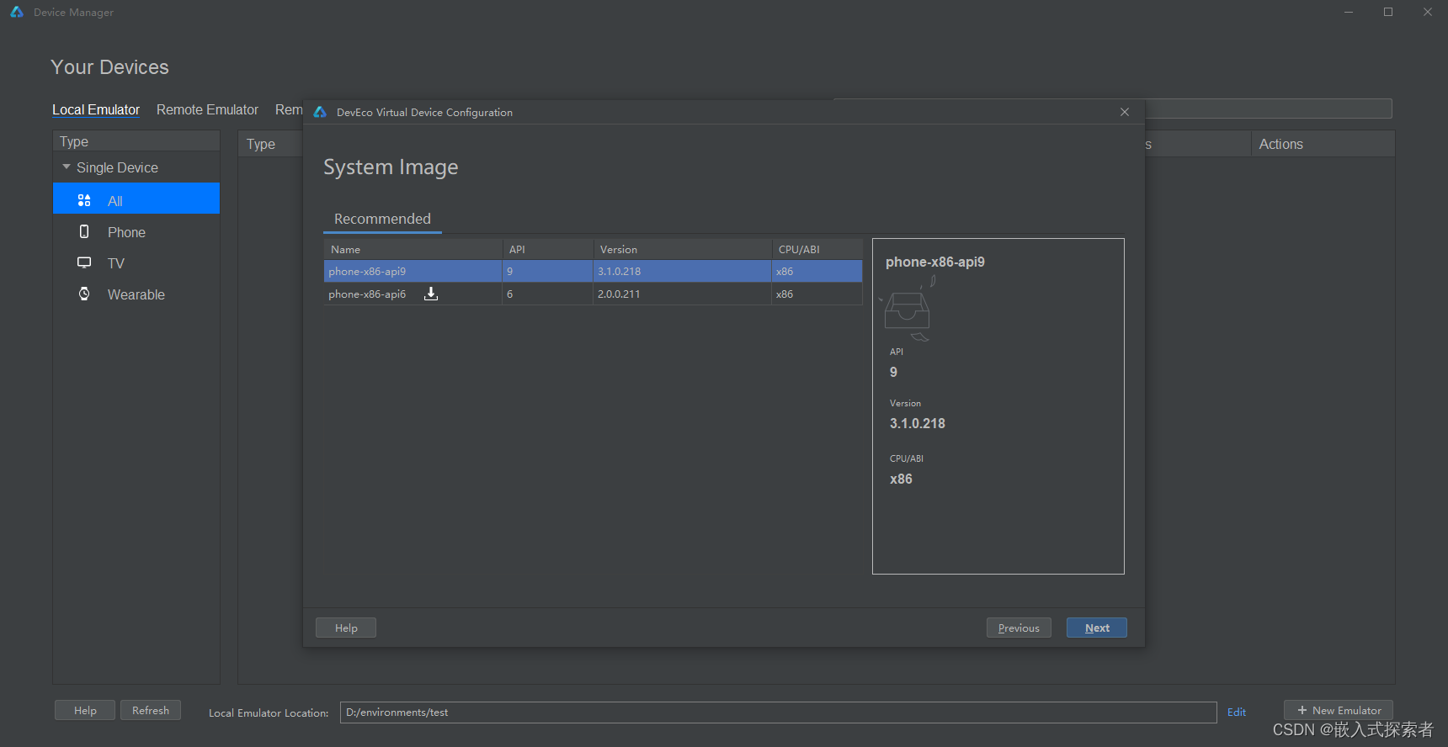This screenshot has width=1448, height=747.
Task: Click the Name column header
Action: coord(413,249)
